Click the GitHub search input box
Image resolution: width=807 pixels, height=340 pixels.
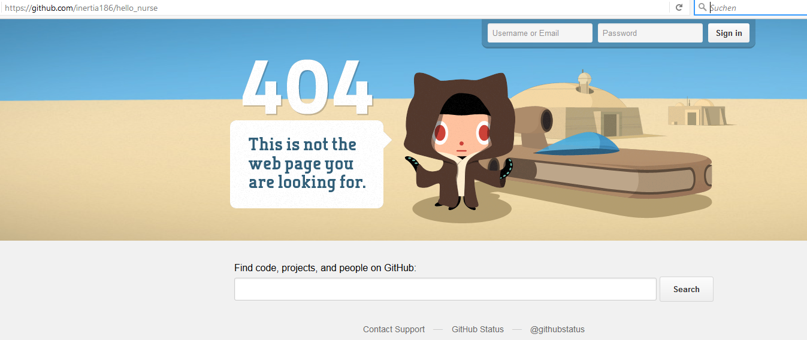coord(445,289)
